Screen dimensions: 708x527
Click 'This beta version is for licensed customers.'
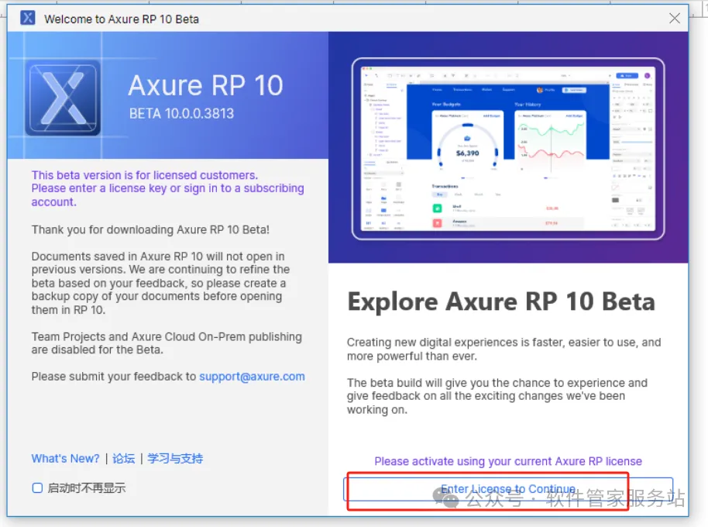click(145, 175)
